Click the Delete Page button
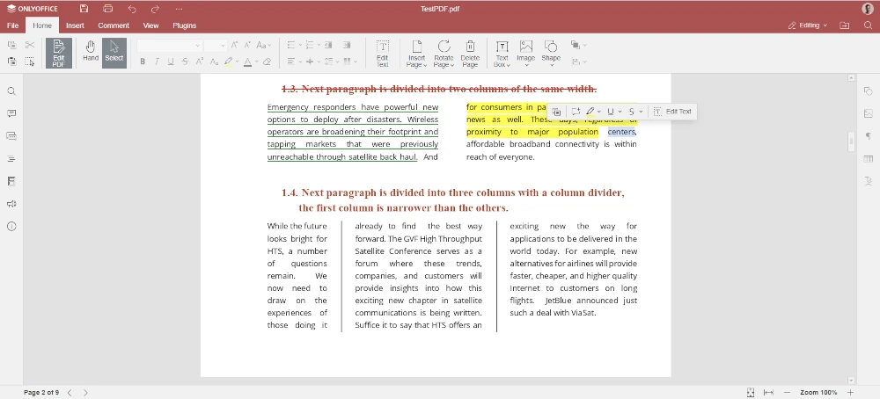 (470, 54)
